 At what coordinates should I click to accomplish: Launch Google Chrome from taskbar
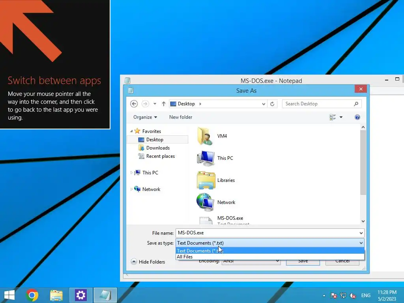tap(32, 295)
